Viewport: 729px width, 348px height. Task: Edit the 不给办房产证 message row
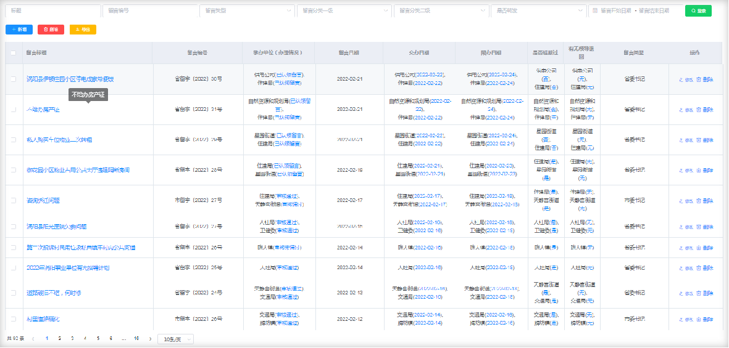pos(686,110)
